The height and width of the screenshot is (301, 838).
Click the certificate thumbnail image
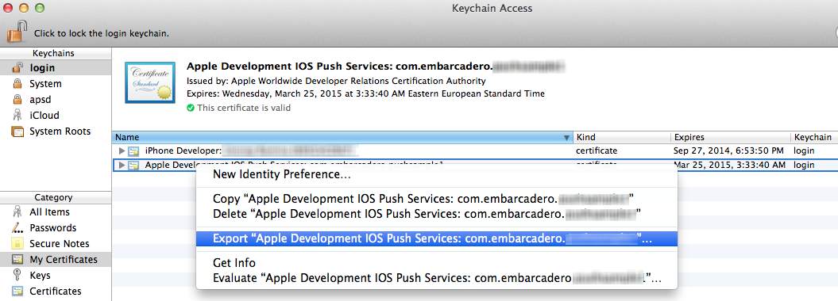click(149, 82)
